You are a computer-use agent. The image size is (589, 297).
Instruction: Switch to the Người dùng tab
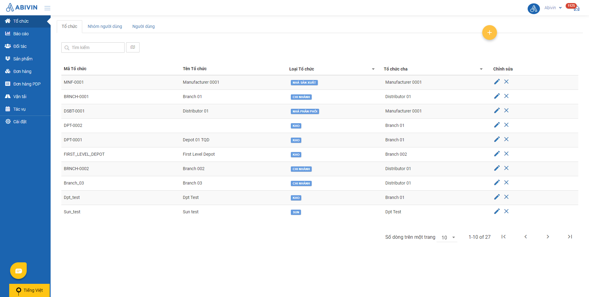pos(144,27)
